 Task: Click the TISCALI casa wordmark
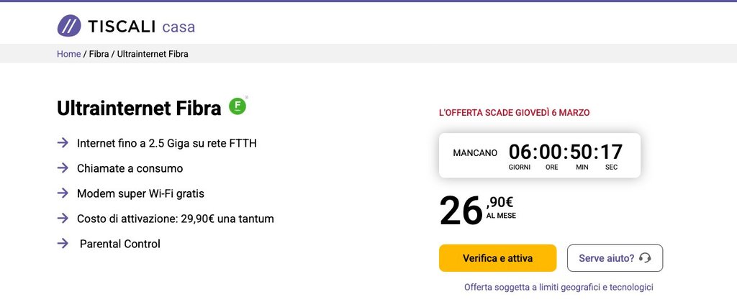coord(141,27)
